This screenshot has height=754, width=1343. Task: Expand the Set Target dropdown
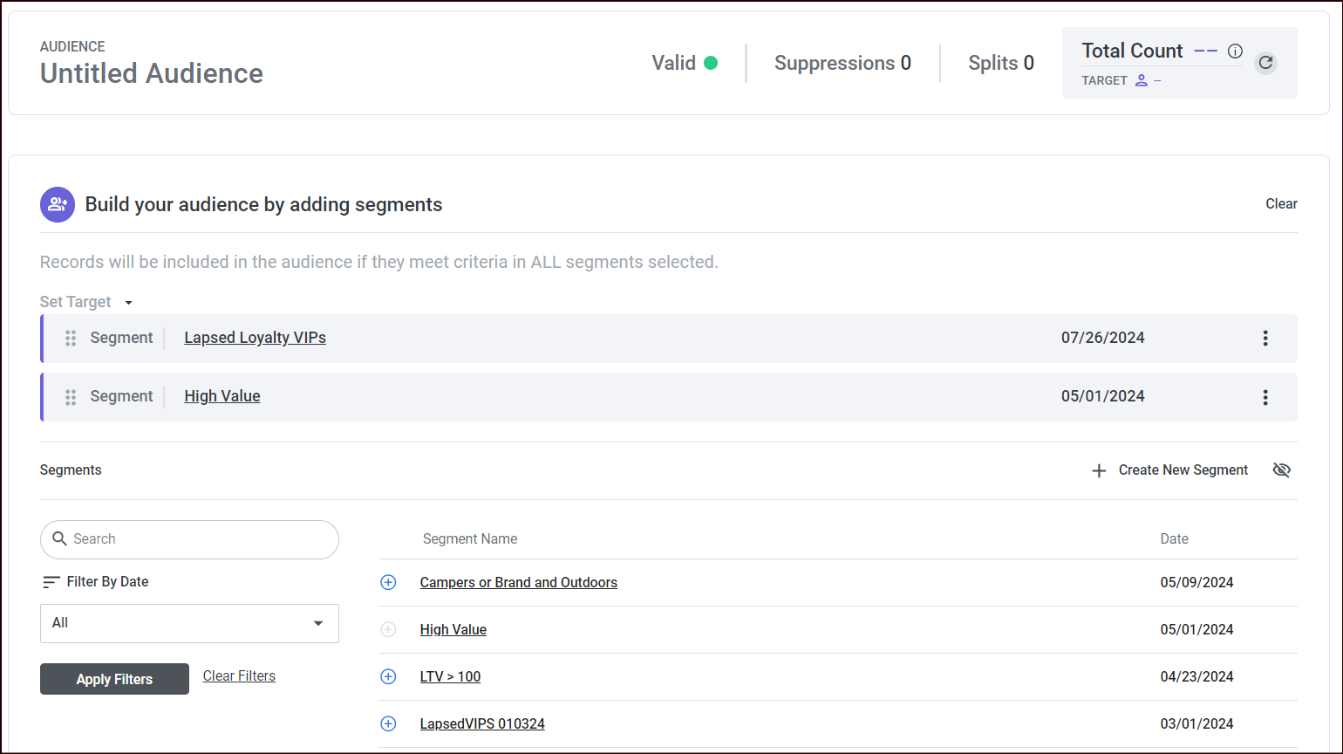click(x=128, y=303)
